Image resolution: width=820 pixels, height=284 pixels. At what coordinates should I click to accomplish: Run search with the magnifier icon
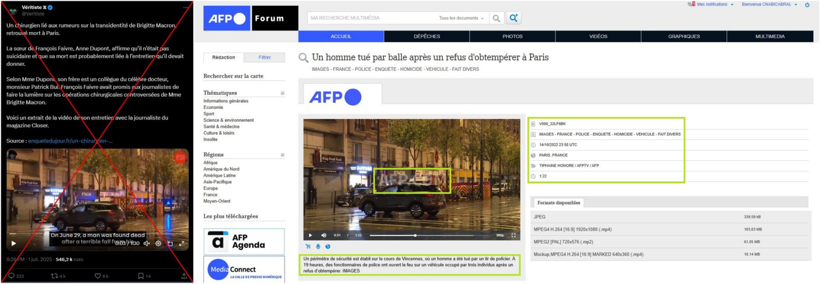click(x=496, y=18)
